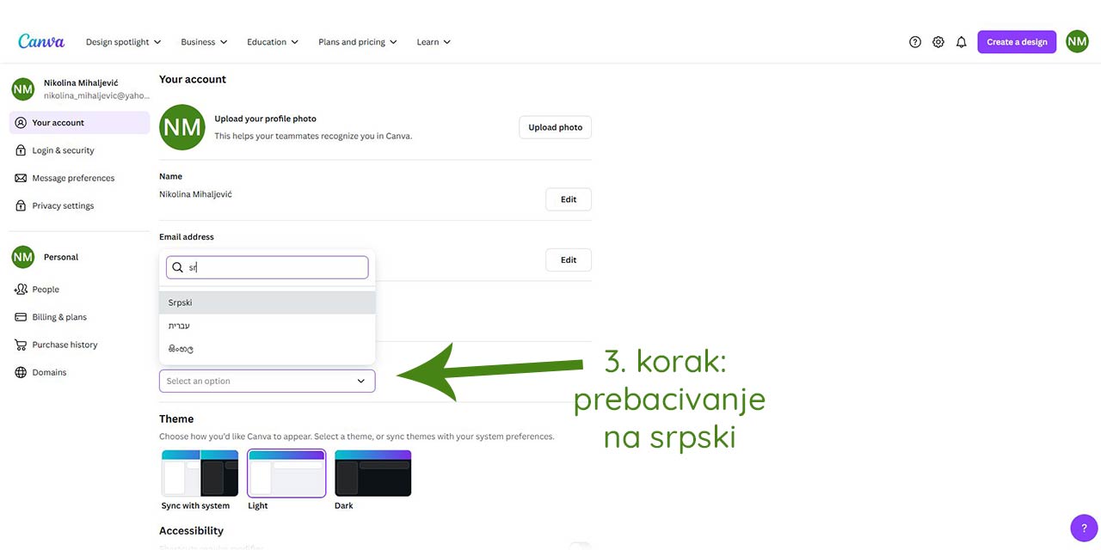The image size is (1101, 550).
Task: Click the People sidebar icon
Action: 20,290
